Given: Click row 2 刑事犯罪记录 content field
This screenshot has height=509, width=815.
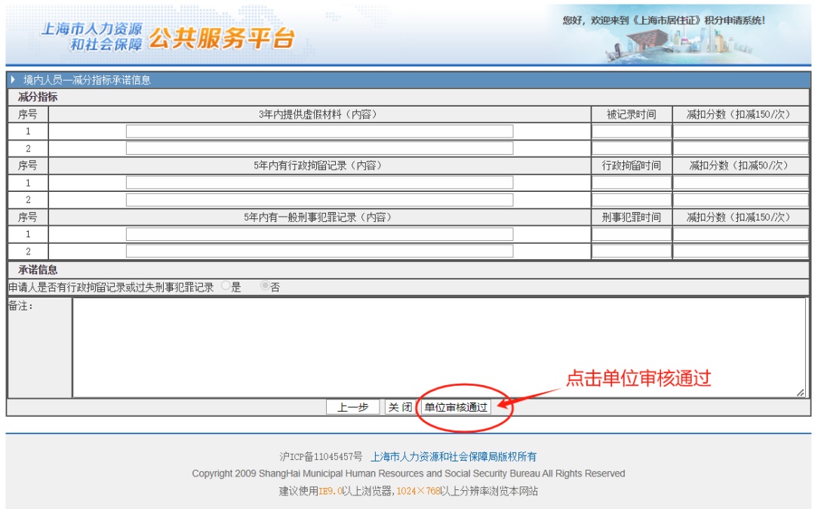Looking at the screenshot, I should [319, 251].
